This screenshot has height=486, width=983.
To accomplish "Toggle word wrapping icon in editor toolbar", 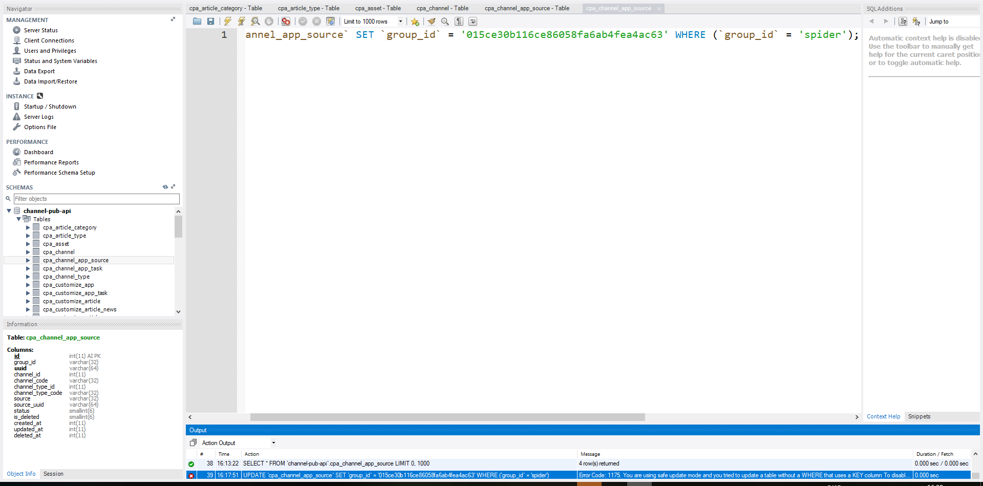I will tap(473, 22).
